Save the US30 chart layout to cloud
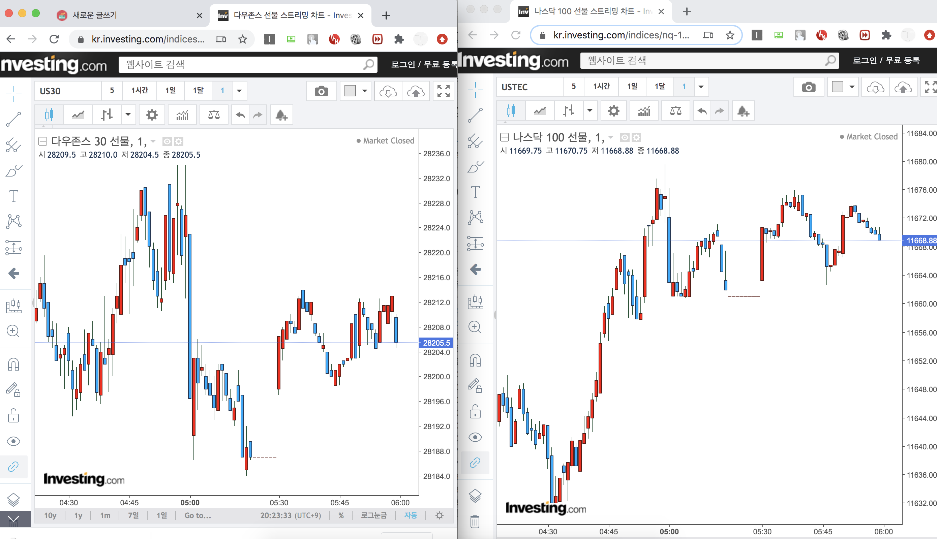 click(416, 91)
